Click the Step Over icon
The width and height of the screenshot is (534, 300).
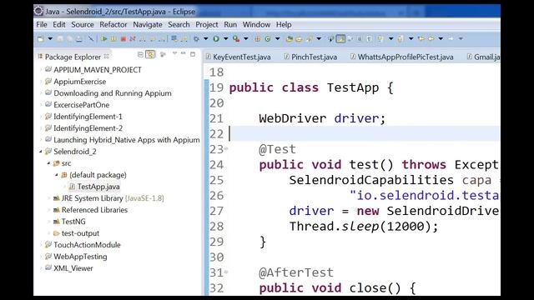coord(153,39)
